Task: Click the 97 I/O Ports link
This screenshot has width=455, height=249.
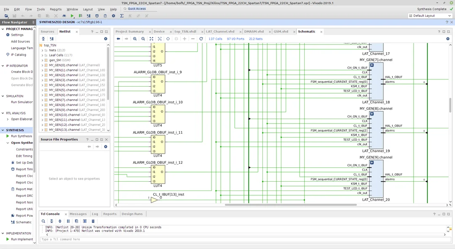Action: (236, 39)
